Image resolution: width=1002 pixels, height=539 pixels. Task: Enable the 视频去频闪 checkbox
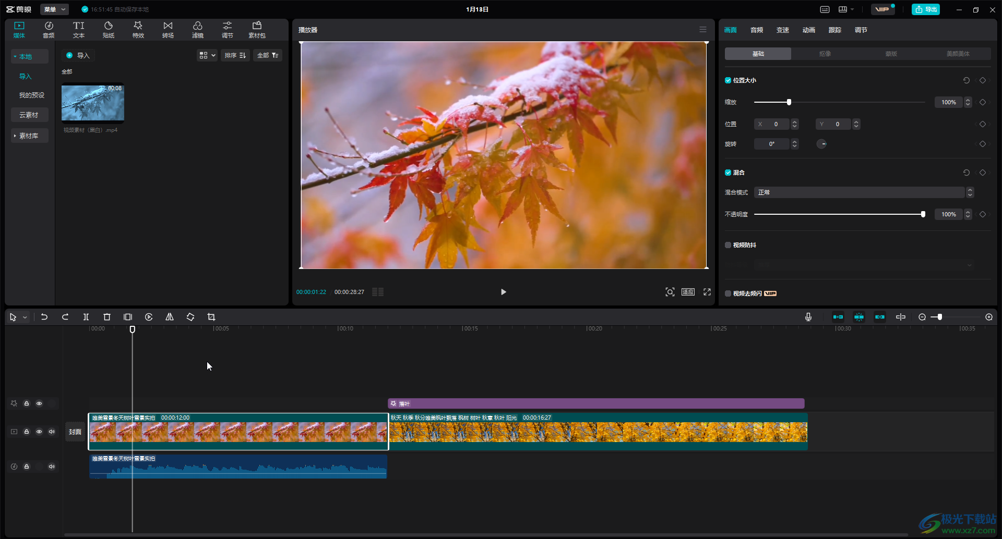click(728, 293)
